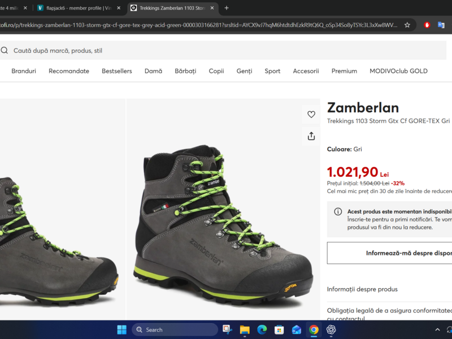452x339 pixels.
Task: Open the Outlook mail app in taskbar
Action: [296, 329]
